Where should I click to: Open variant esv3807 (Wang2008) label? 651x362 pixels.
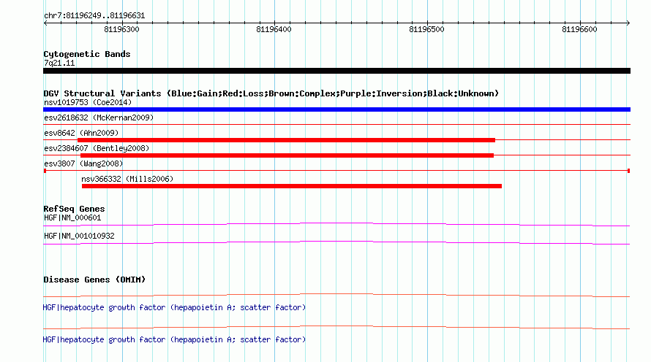(83, 163)
